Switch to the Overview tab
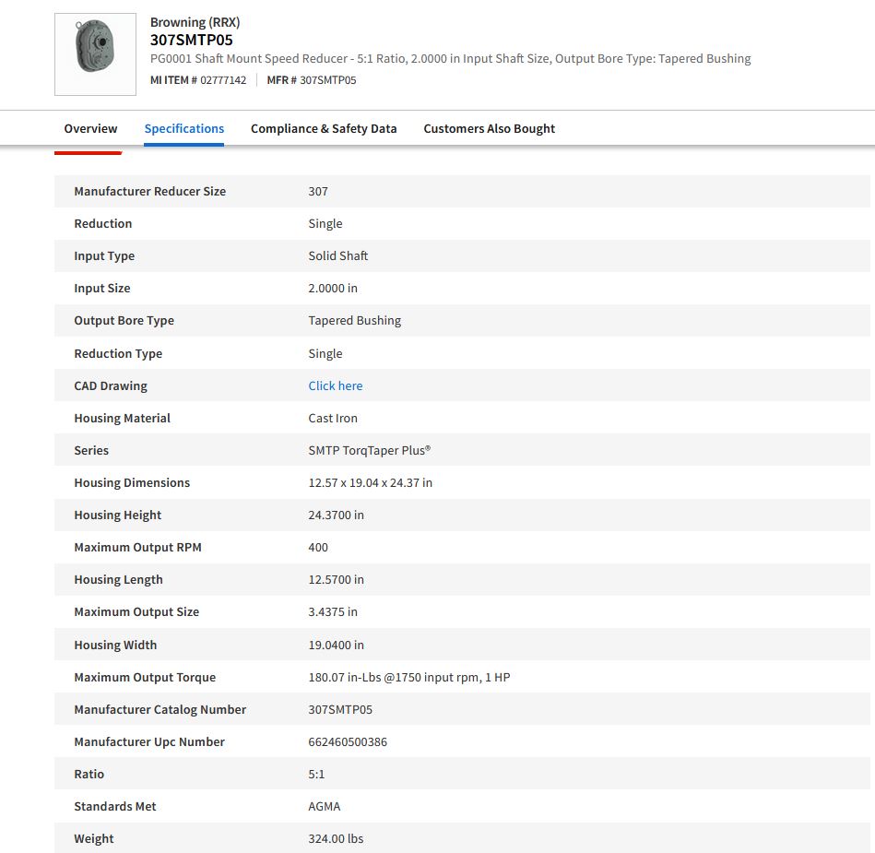 (90, 128)
